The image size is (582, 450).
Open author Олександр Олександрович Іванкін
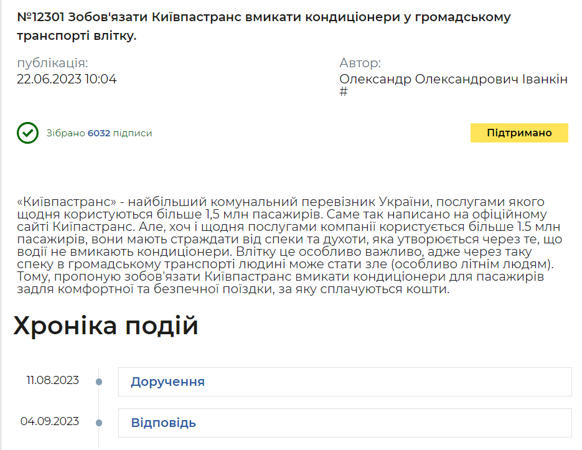pos(453,79)
